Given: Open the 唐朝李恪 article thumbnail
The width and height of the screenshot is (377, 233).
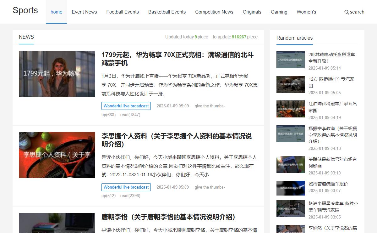Looking at the screenshot, I should tap(57, 223).
